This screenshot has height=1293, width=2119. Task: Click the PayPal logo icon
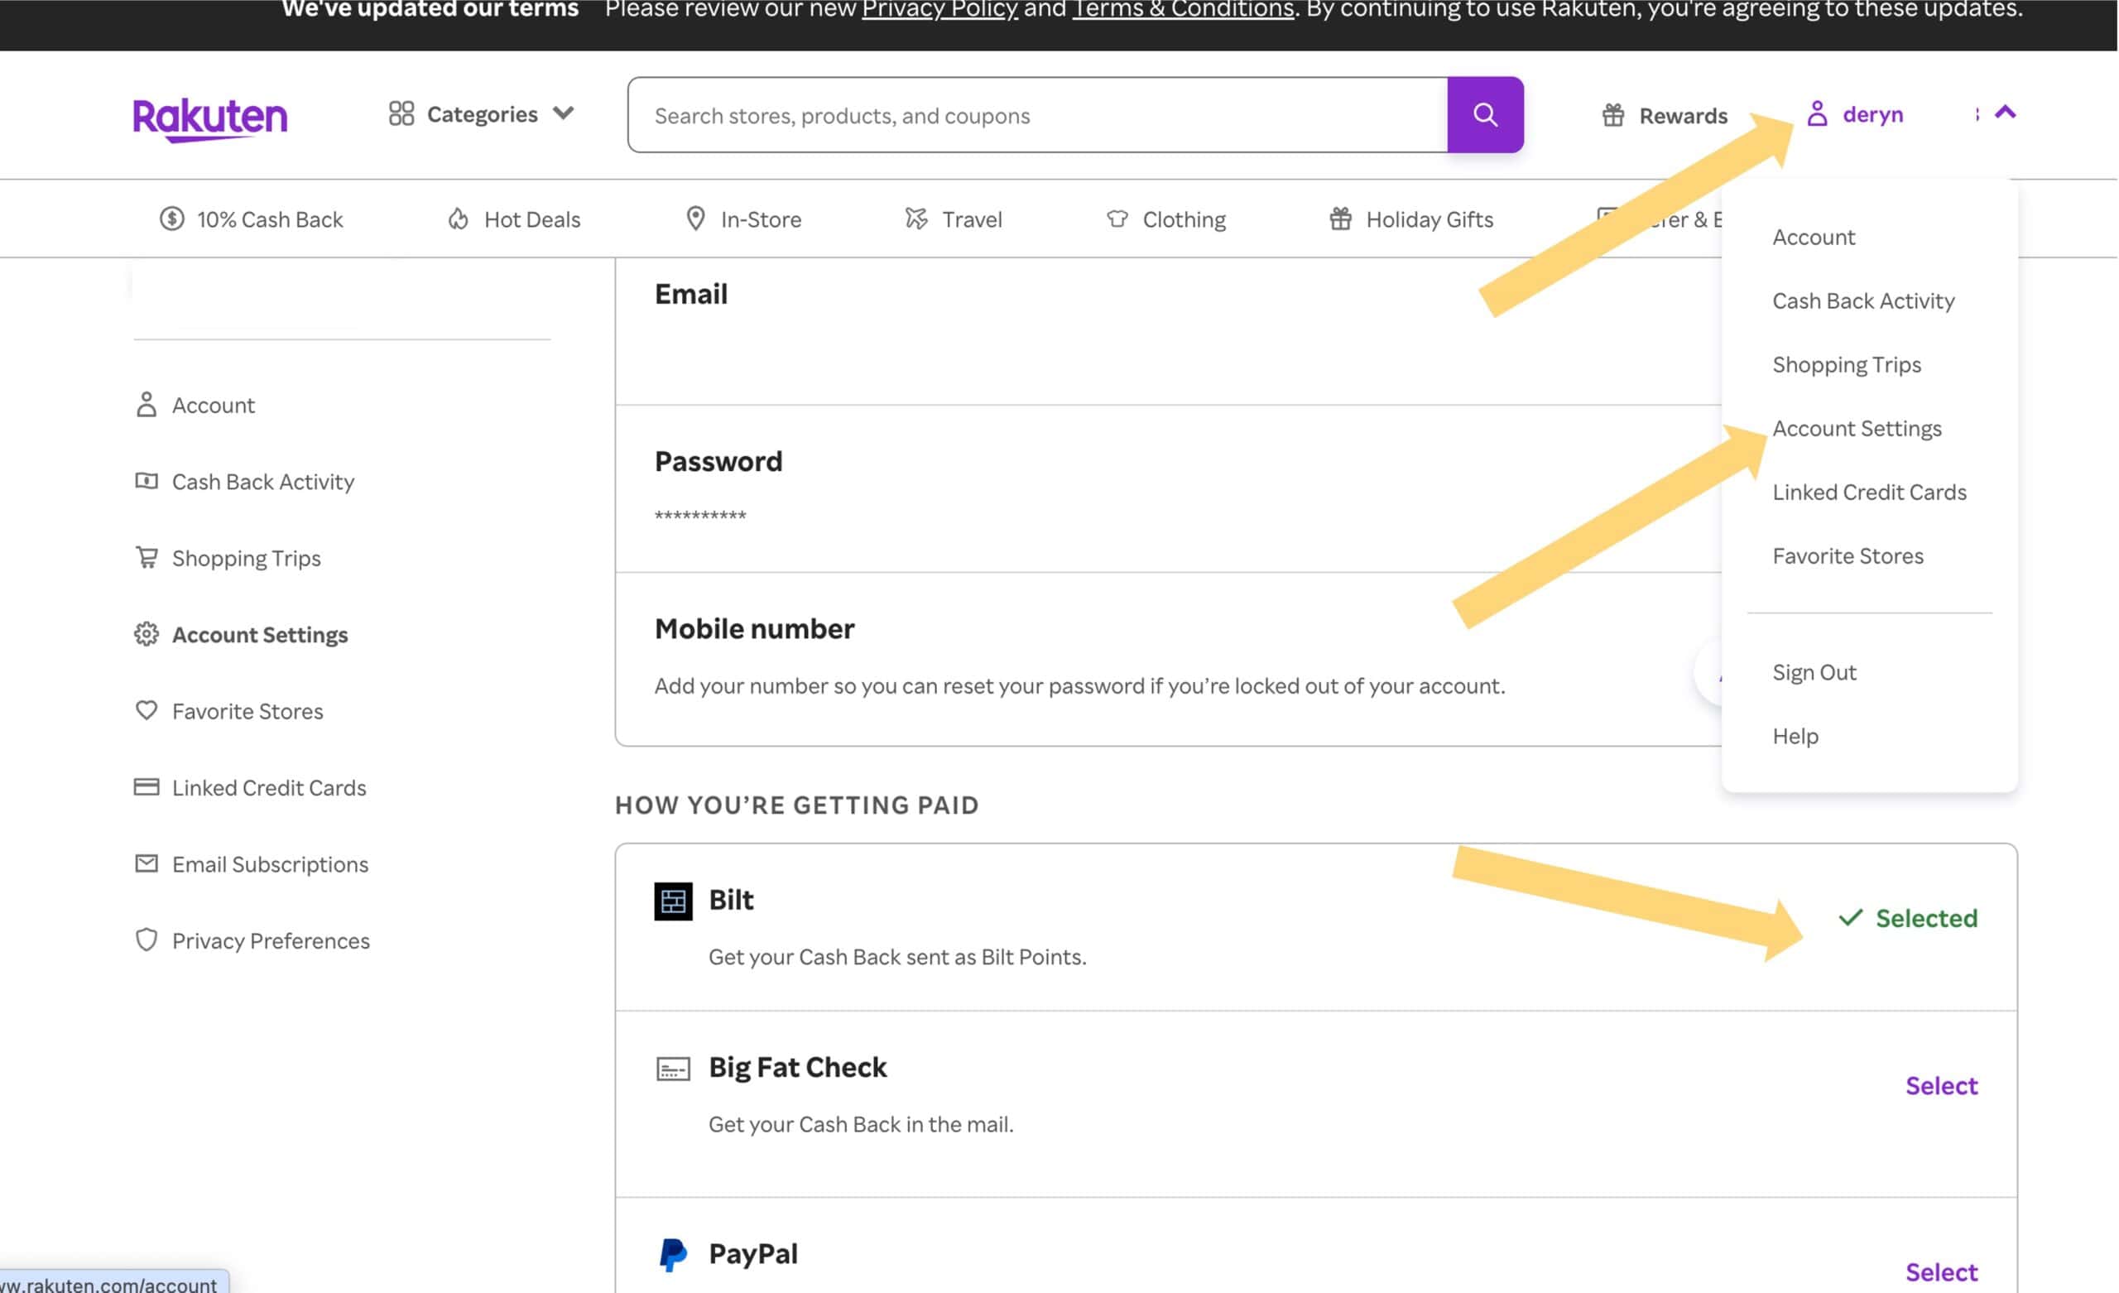tap(672, 1254)
